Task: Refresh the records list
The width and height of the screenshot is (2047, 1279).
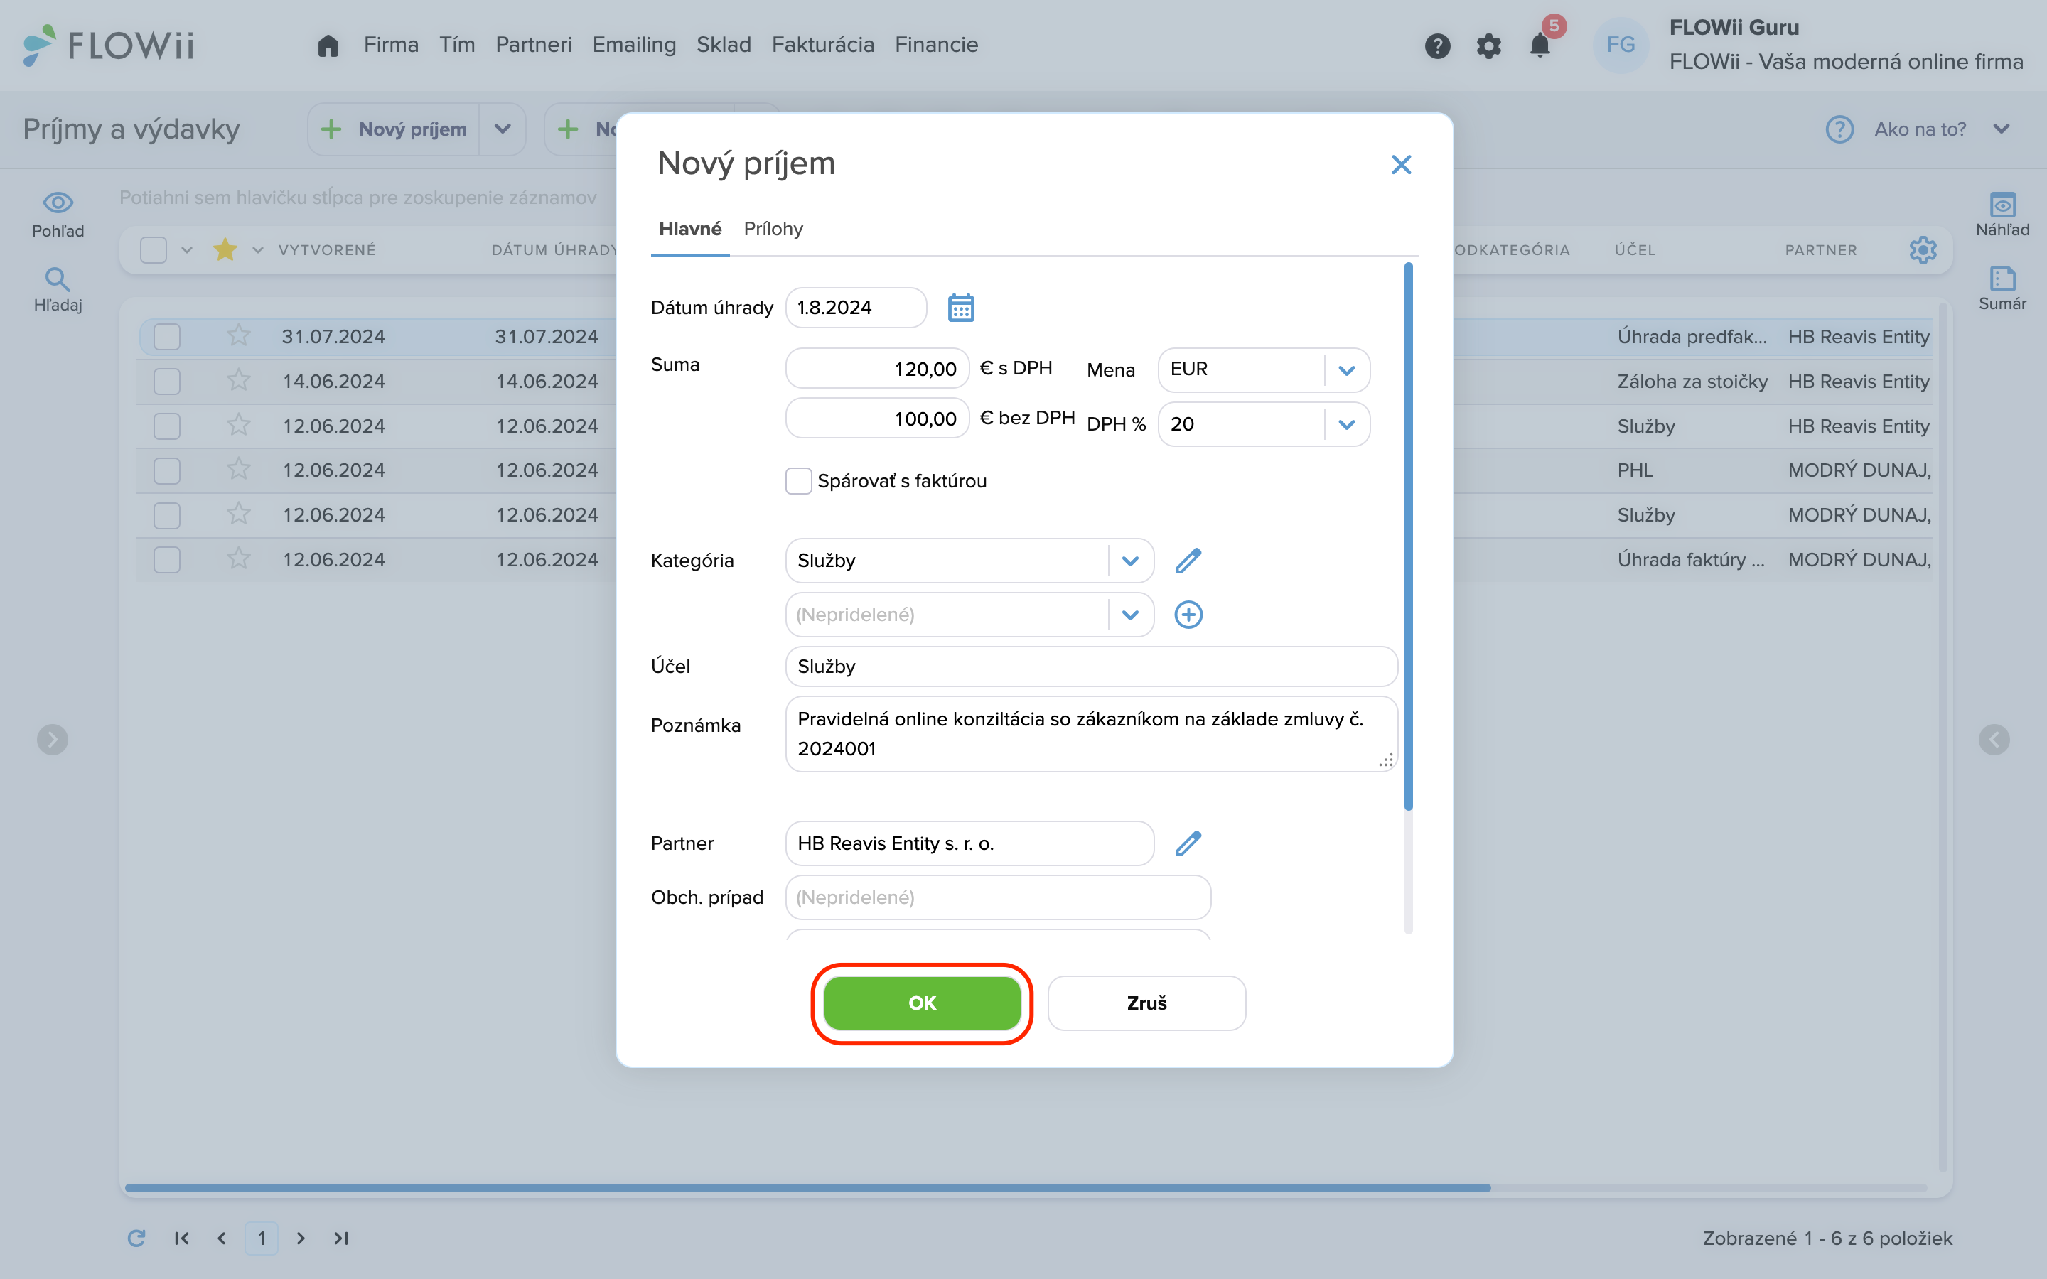Action: tap(136, 1238)
